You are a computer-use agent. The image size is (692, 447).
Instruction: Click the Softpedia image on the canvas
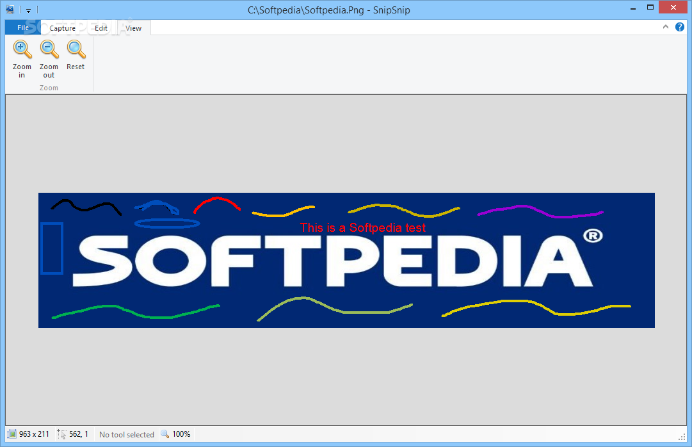(x=346, y=260)
